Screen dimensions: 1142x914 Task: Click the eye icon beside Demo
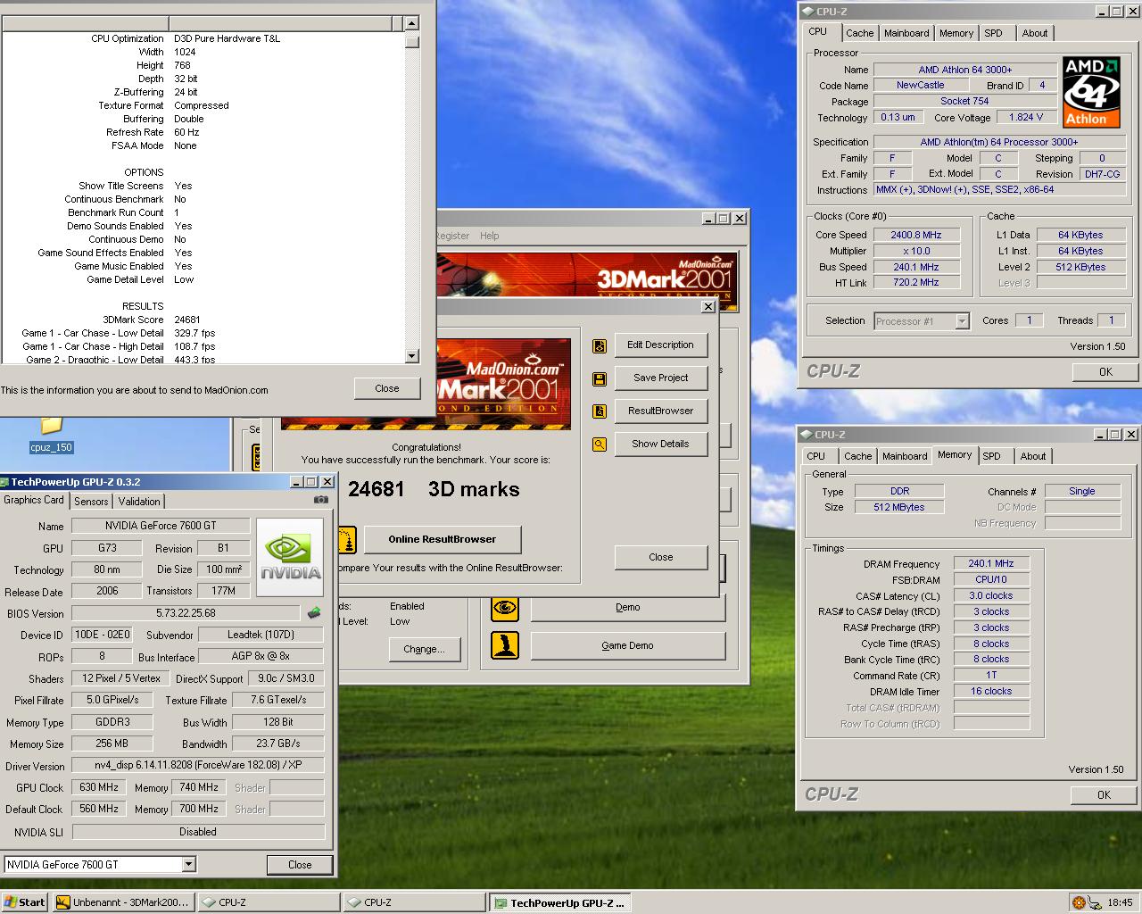click(505, 608)
